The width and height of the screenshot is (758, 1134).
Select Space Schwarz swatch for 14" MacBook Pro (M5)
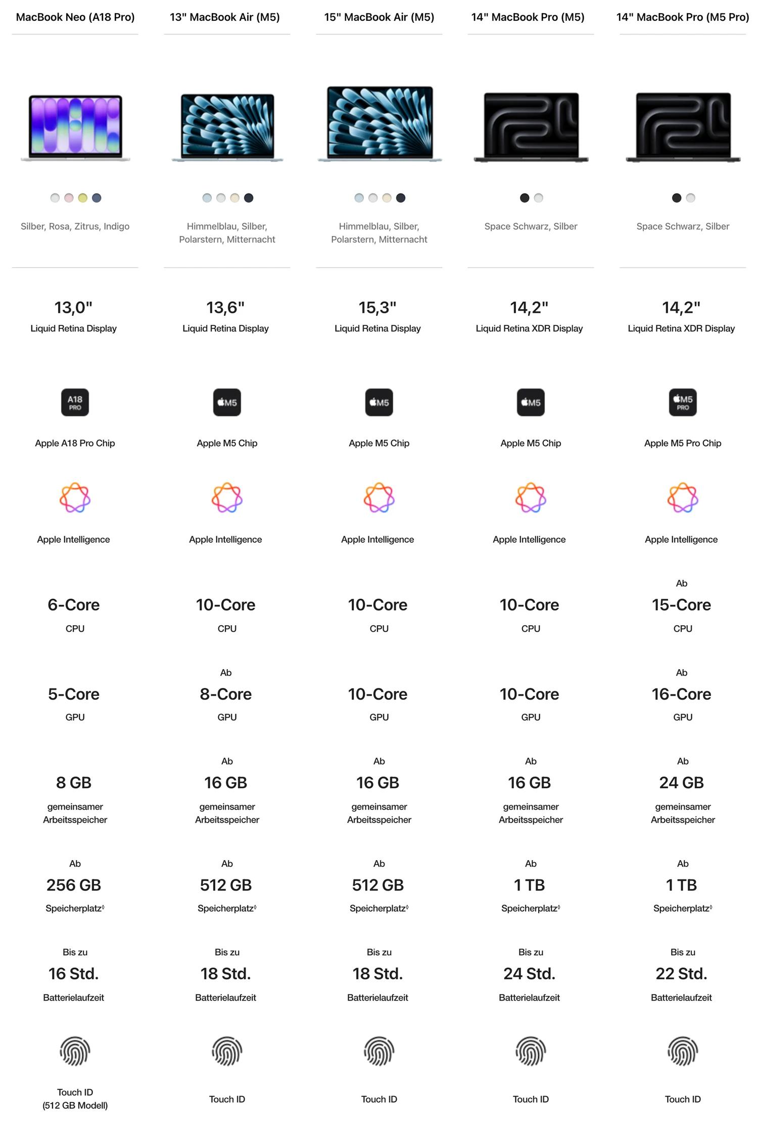coord(525,198)
